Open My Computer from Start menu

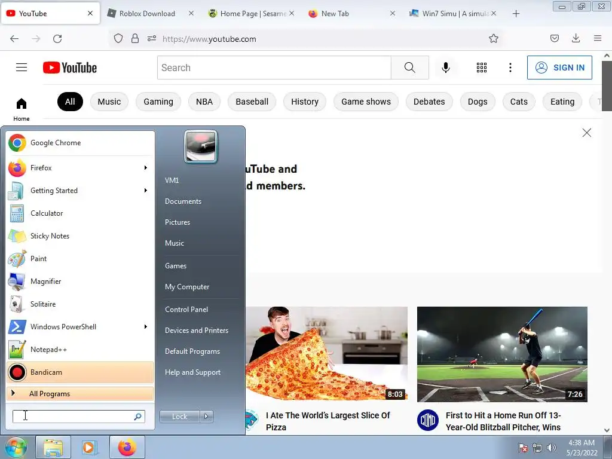[x=187, y=287]
